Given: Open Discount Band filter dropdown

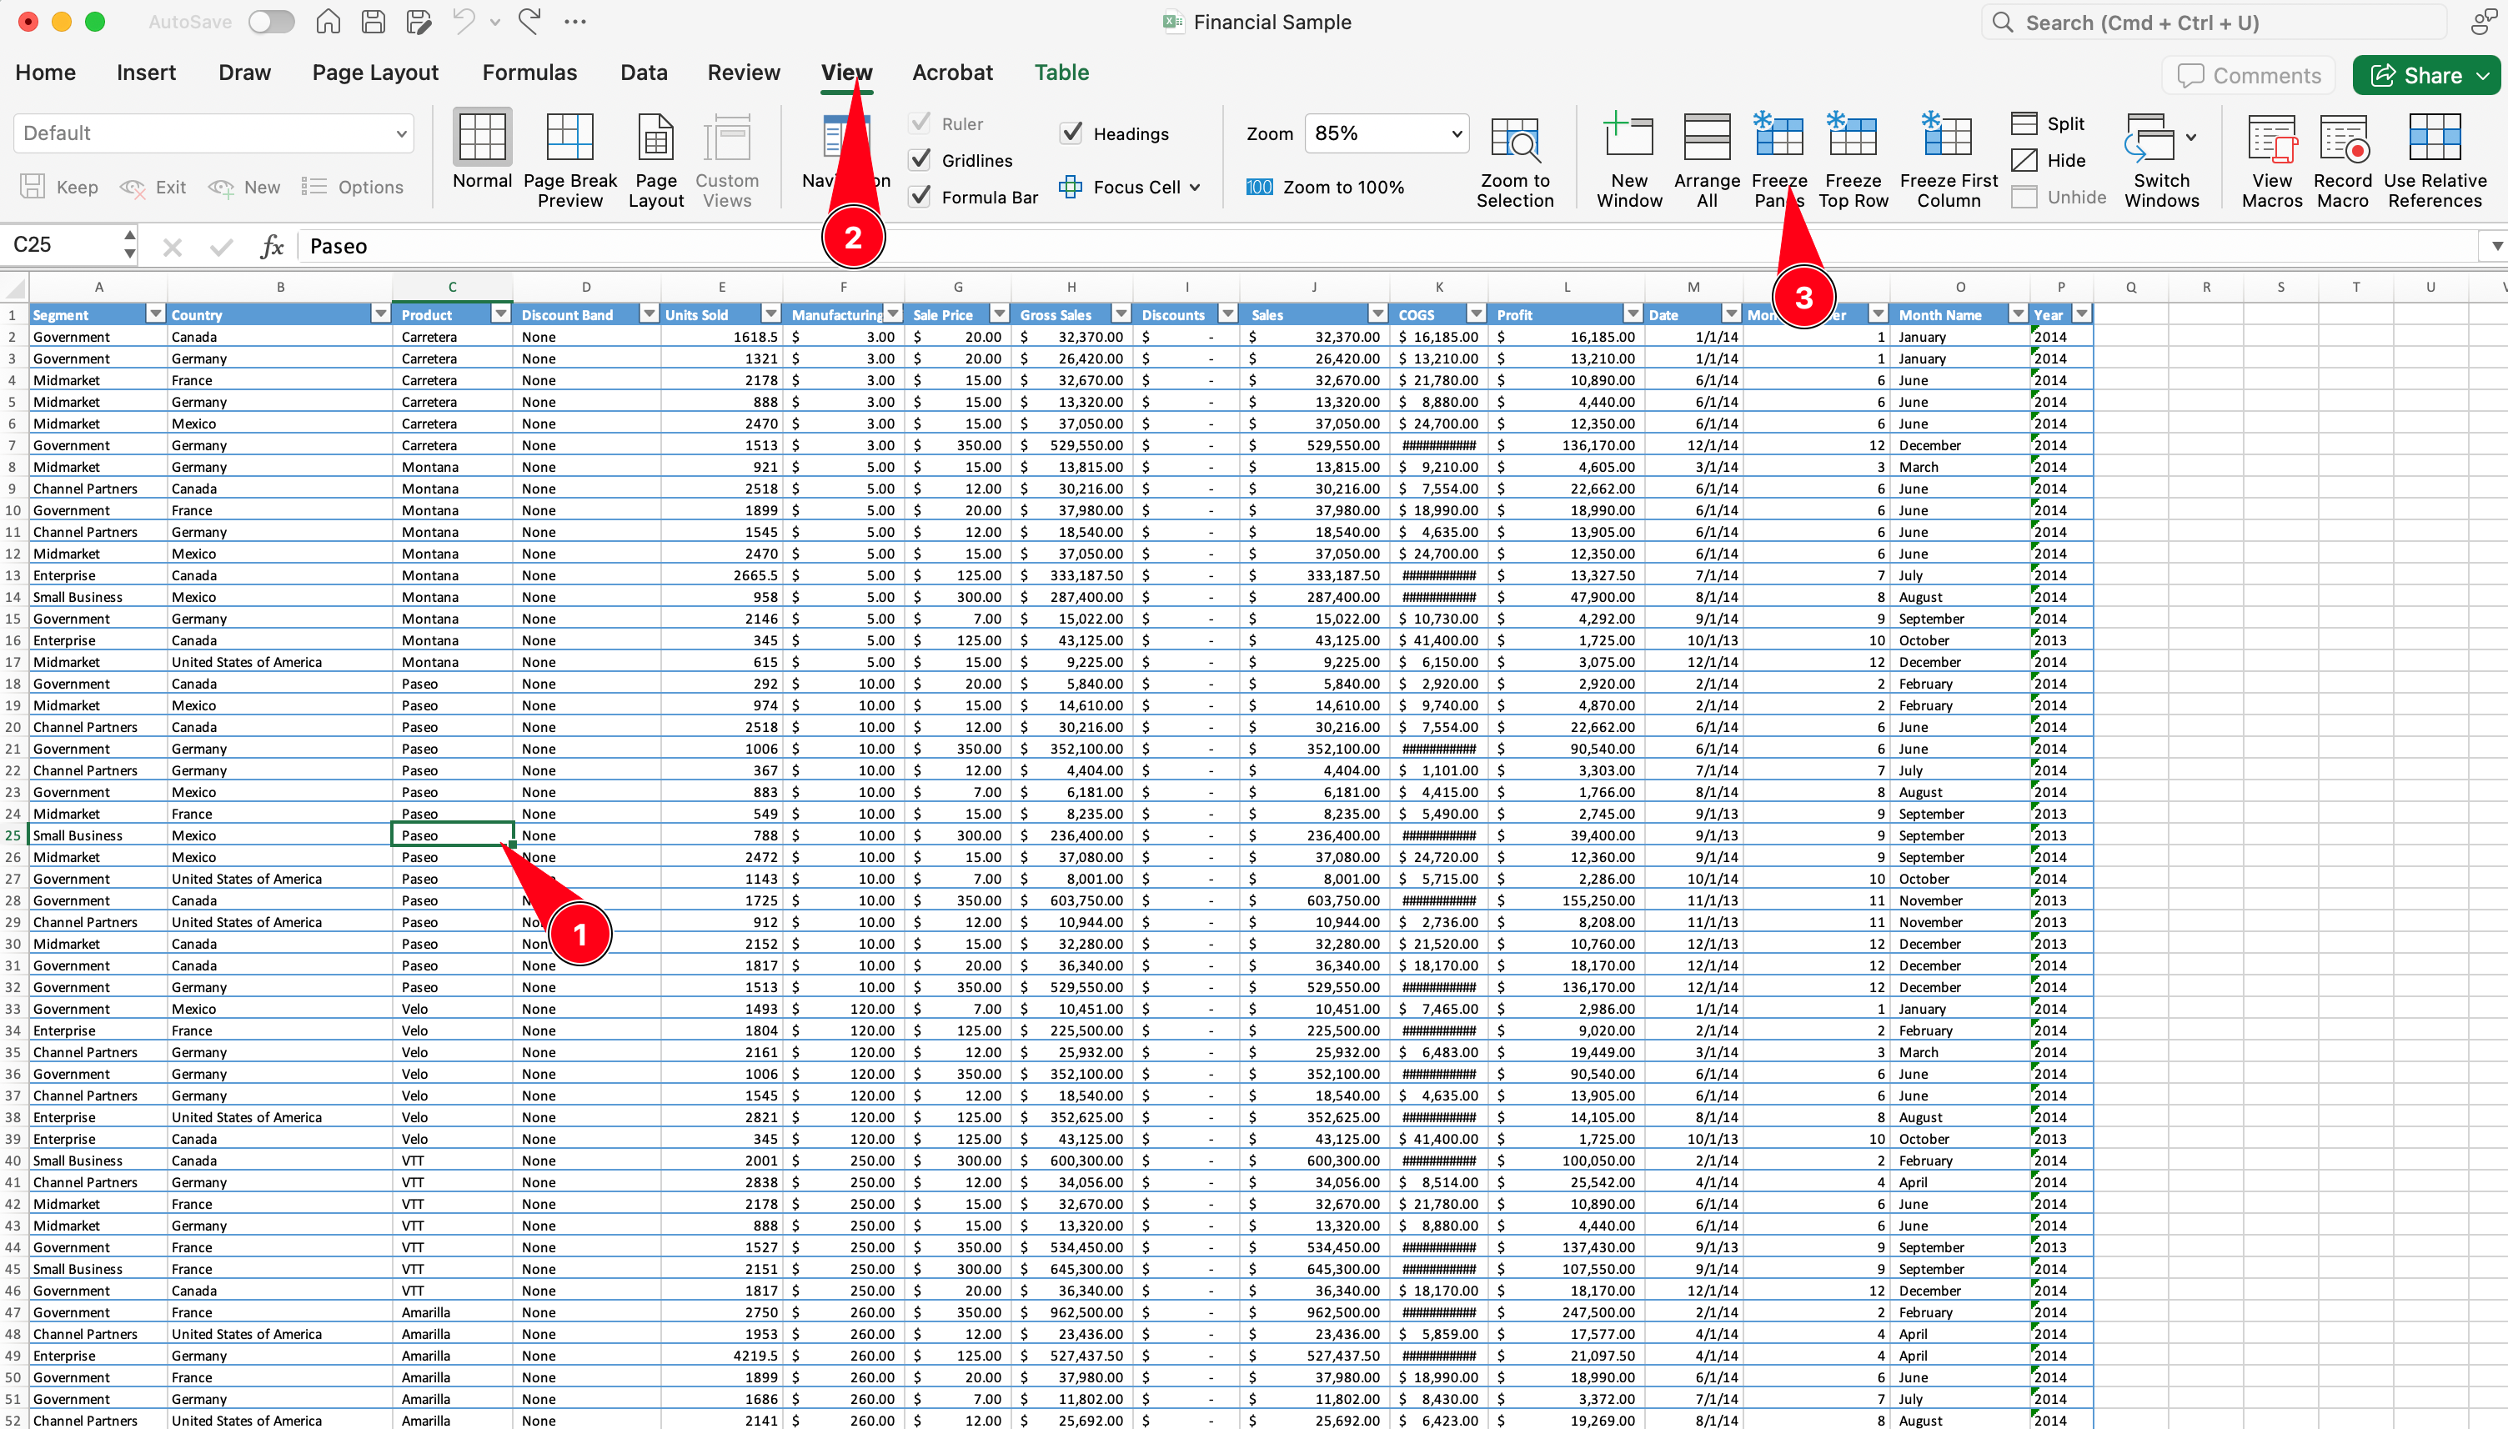Looking at the screenshot, I should (649, 314).
